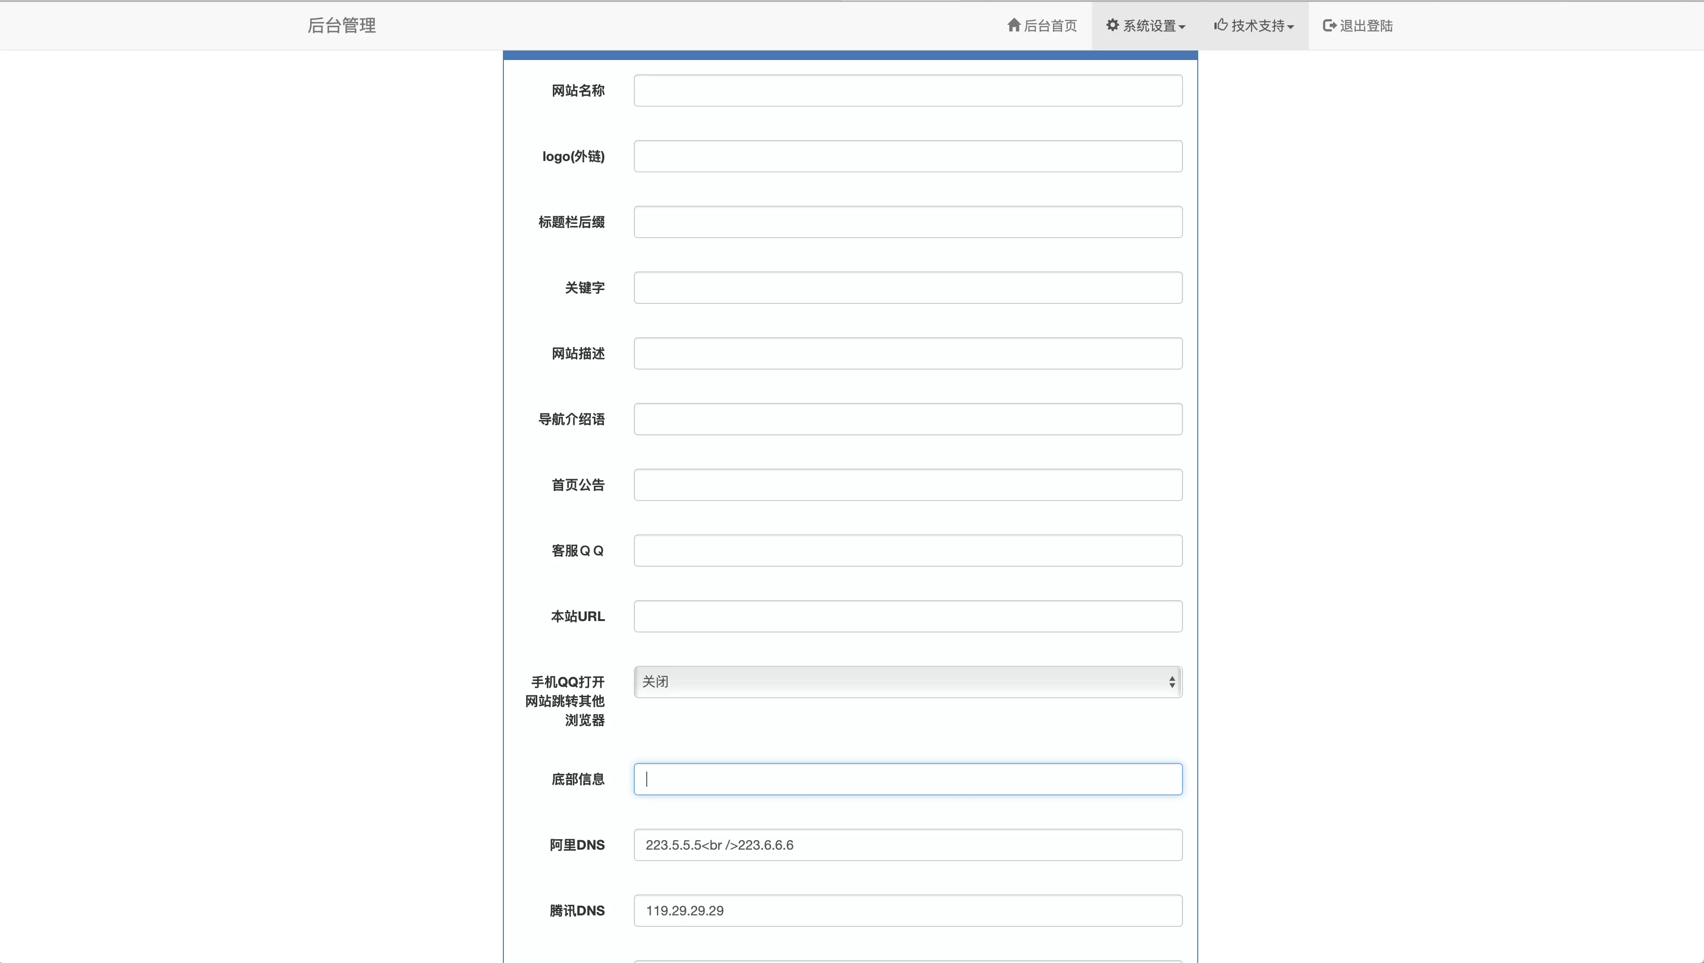Image resolution: width=1704 pixels, height=963 pixels.
Task: Click the 标题栏后缀 label
Action: [571, 222]
